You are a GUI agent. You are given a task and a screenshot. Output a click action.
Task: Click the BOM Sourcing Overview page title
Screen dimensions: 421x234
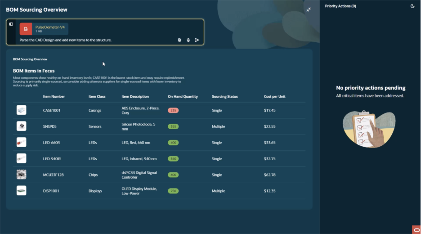pyautogui.click(x=36, y=9)
